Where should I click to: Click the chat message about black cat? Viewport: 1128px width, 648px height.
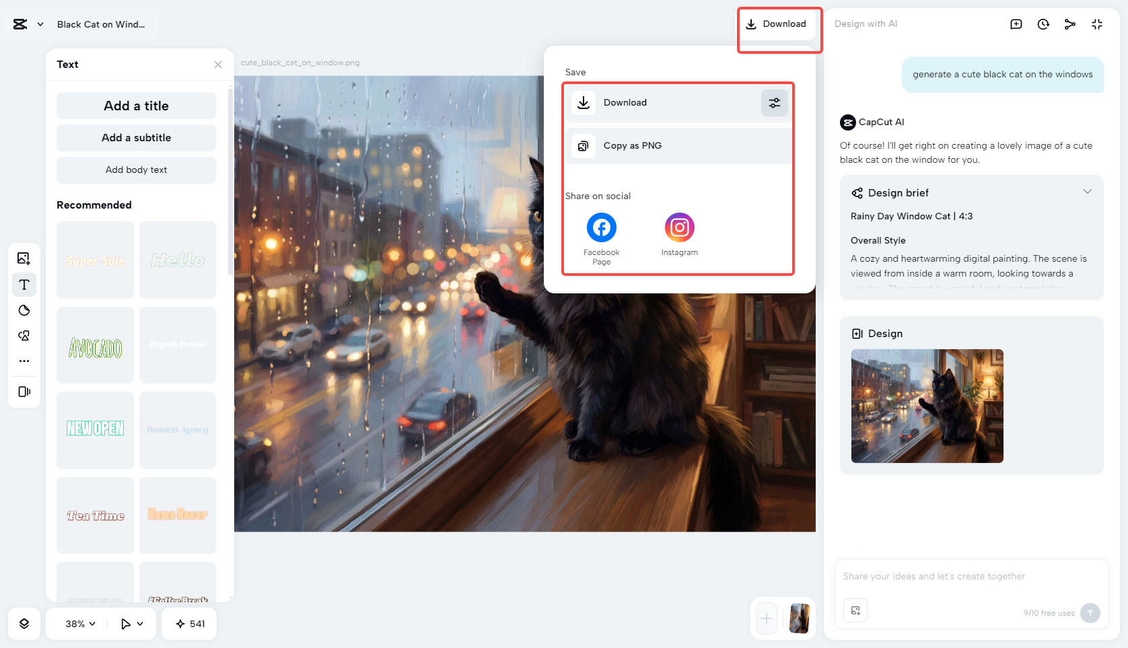[x=1003, y=75]
